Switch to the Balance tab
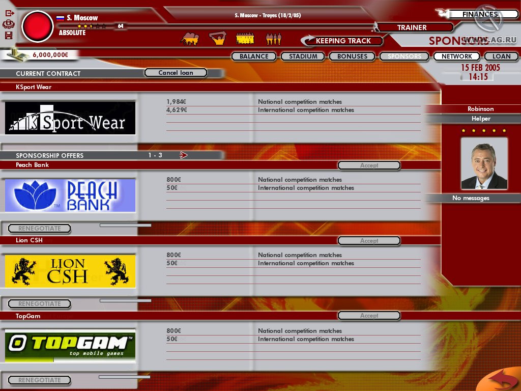 pos(254,56)
